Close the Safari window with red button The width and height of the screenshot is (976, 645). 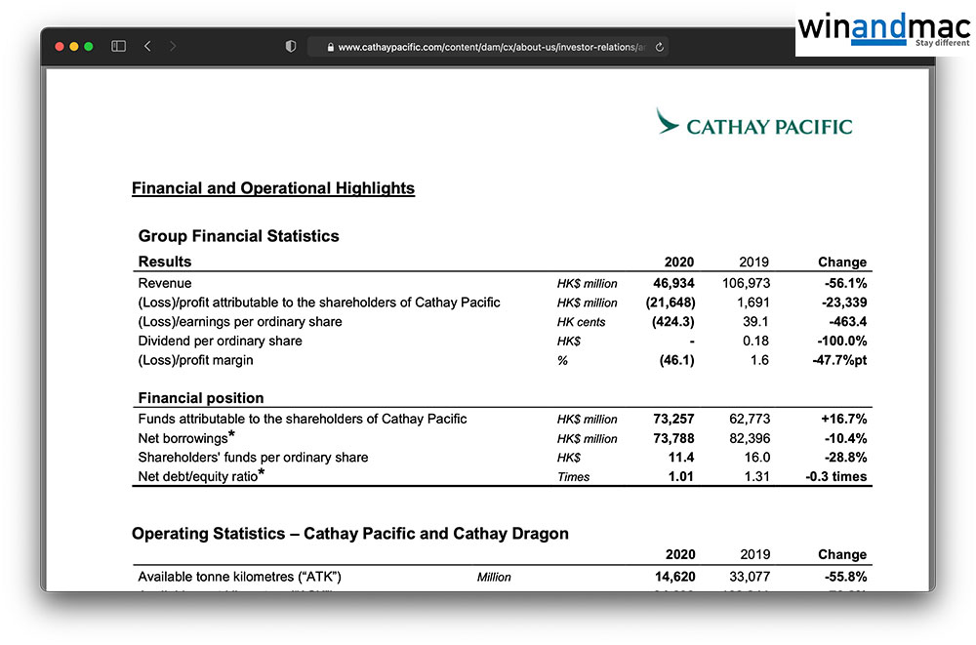(58, 46)
